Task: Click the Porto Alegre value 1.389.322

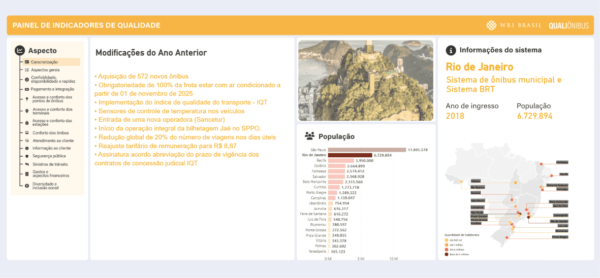Action: coord(348,193)
